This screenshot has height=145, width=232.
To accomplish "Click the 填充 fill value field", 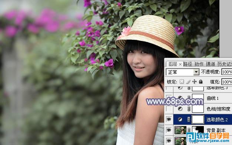I will 227,82.
